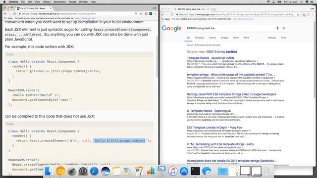317x178 pixels.
Task: Click into the Google search input field
Action: (230, 28)
